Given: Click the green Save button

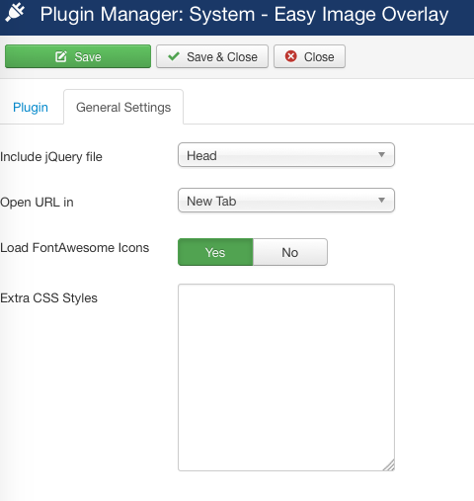Looking at the screenshot, I should point(78,56).
